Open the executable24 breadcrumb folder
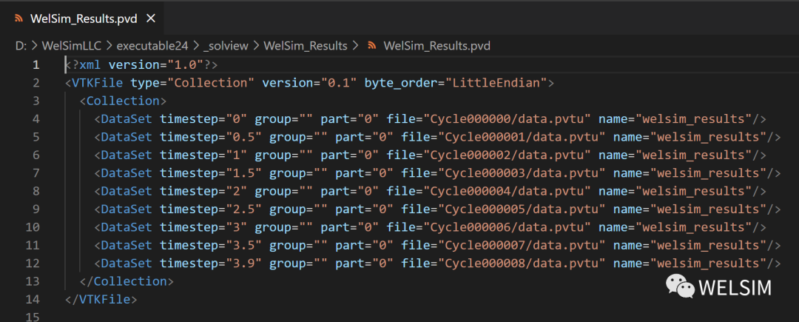The image size is (799, 322). tap(152, 46)
